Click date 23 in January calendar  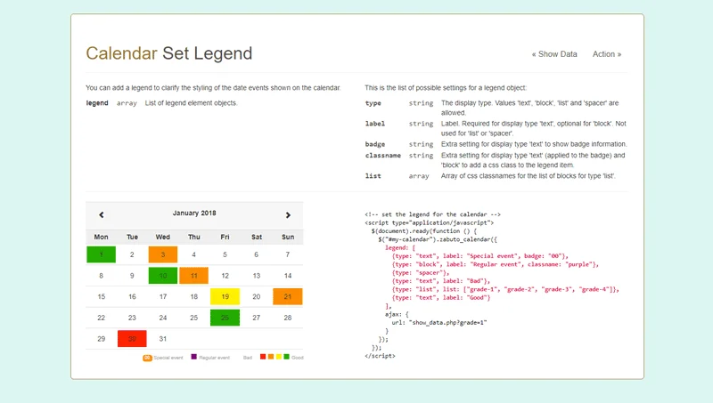[132, 318]
